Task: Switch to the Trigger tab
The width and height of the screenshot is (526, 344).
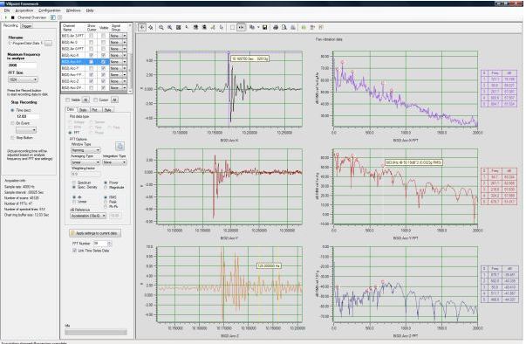Action: click(26, 26)
